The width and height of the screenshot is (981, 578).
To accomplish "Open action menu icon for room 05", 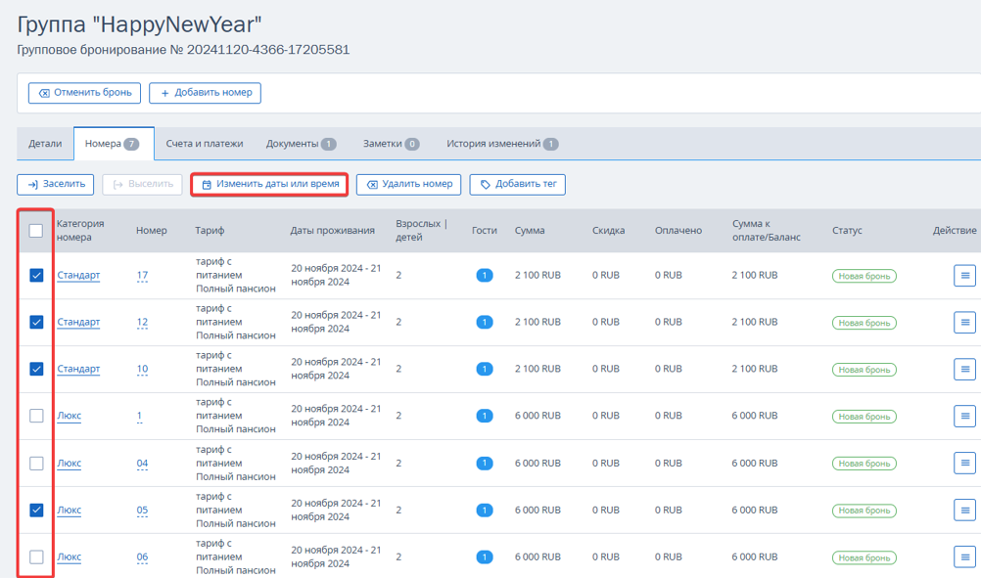I will coord(964,510).
